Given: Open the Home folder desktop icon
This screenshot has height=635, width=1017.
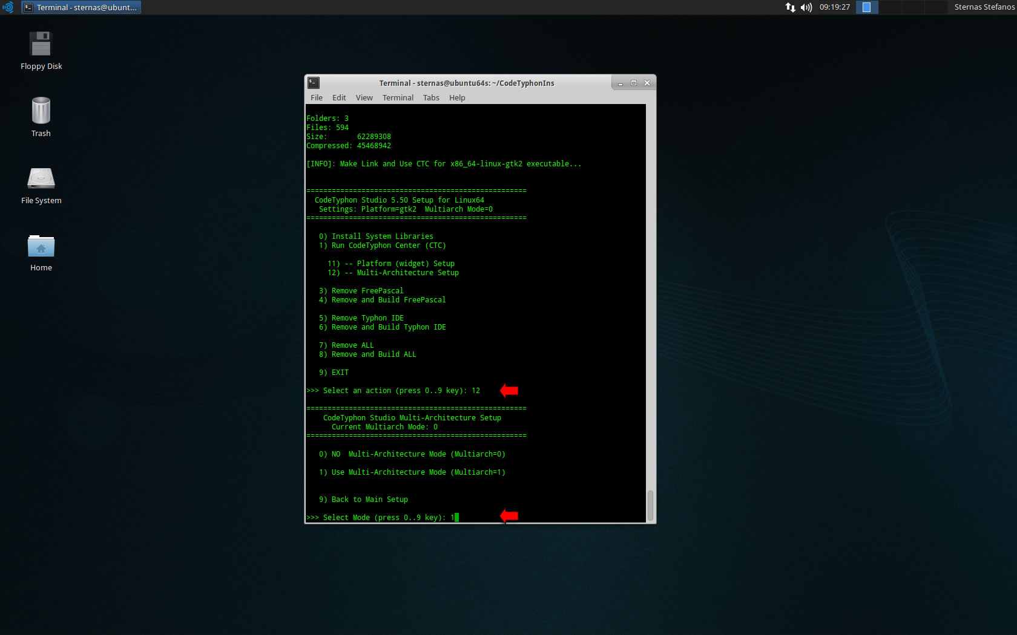Looking at the screenshot, I should pos(41,253).
